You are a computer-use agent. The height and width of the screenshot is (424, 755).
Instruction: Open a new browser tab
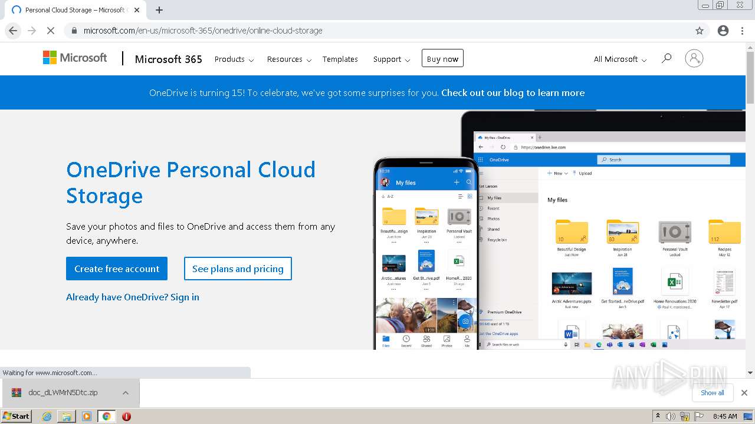[x=159, y=10]
